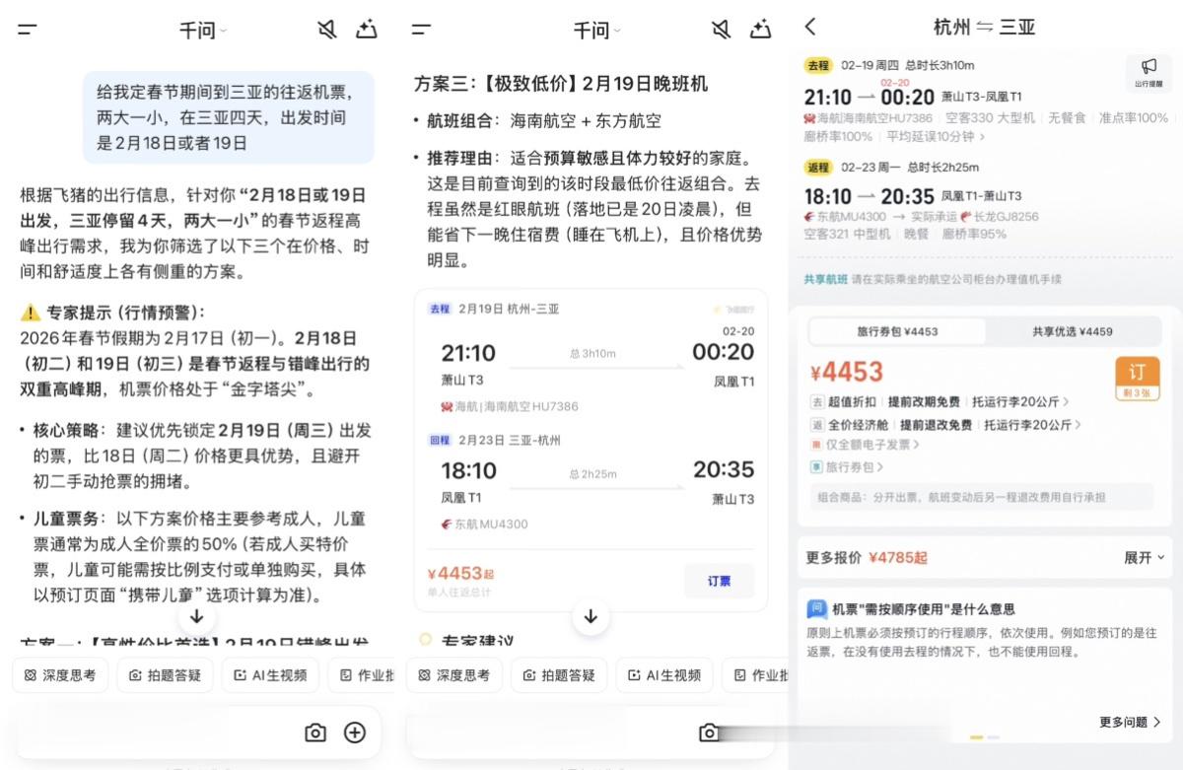Select 提前改期免费 label
This screenshot has width=1183, height=770.
click(x=923, y=401)
